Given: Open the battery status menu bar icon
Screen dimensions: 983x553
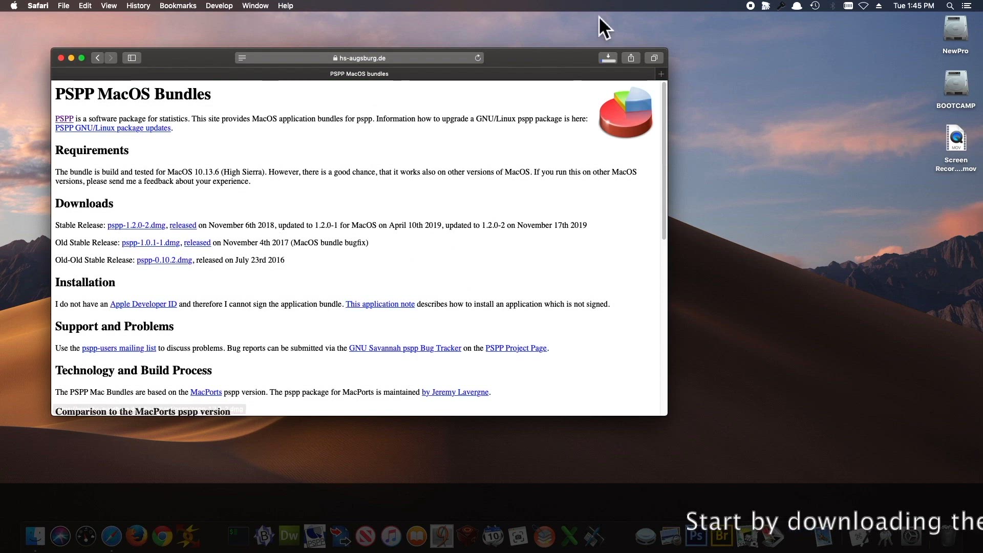Looking at the screenshot, I should click(x=848, y=6).
